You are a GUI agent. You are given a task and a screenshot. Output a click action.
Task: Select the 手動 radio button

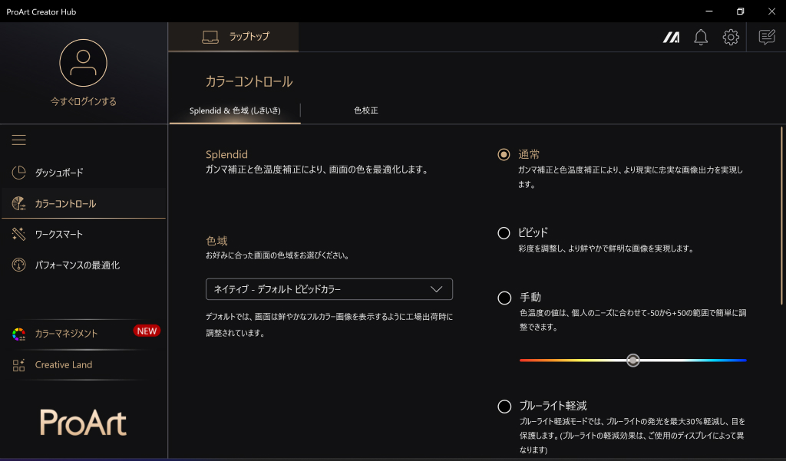[504, 298]
